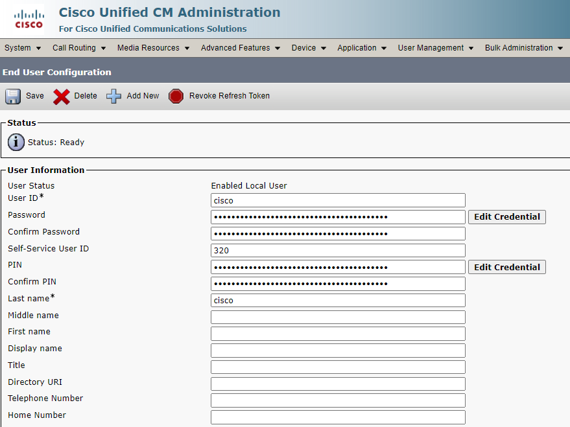Viewport: 570px width, 427px height.
Task: Click the Revoke Refresh Token label
Action: (229, 96)
